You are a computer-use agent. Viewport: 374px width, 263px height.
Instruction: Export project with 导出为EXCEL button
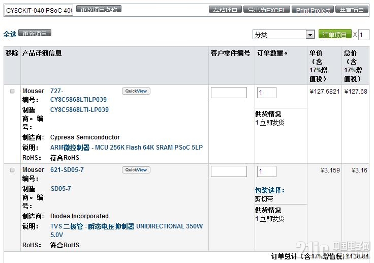tap(266, 10)
